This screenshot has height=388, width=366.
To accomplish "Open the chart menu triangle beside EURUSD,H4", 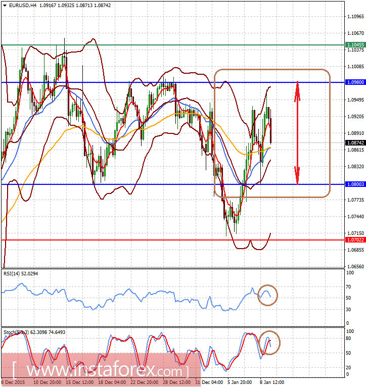I will pos(5,6).
